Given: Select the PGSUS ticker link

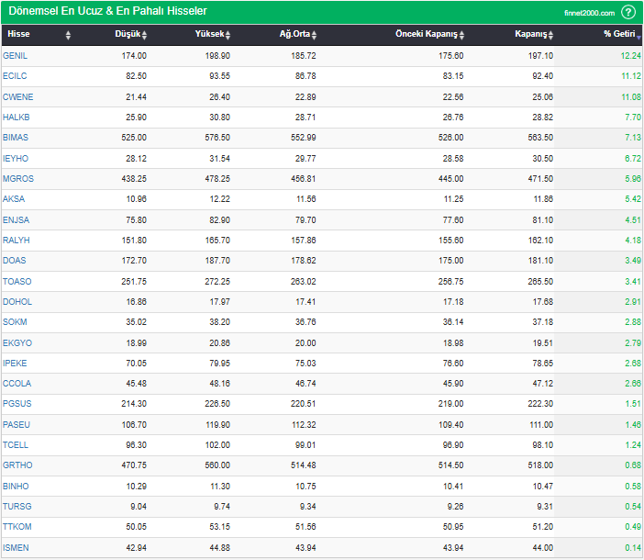Looking at the screenshot, I should (x=17, y=403).
